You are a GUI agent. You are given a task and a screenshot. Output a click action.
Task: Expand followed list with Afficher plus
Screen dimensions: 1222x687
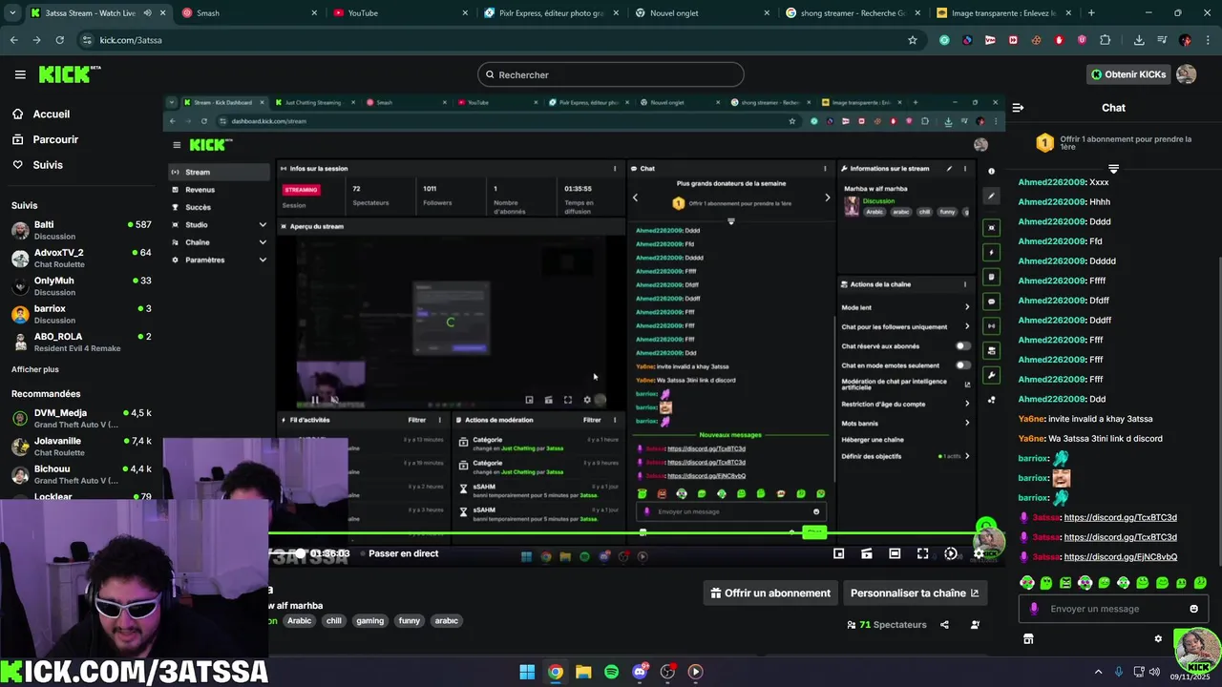[35, 369]
